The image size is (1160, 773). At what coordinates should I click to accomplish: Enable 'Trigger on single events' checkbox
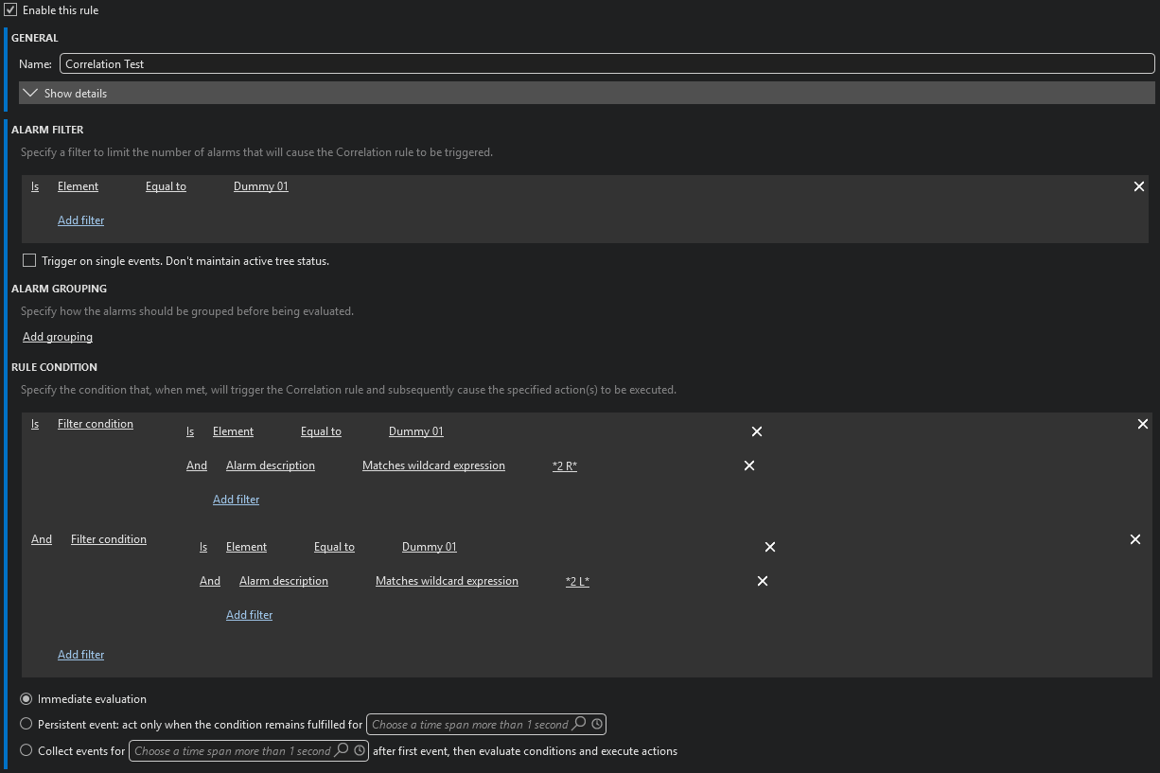pyautogui.click(x=29, y=260)
